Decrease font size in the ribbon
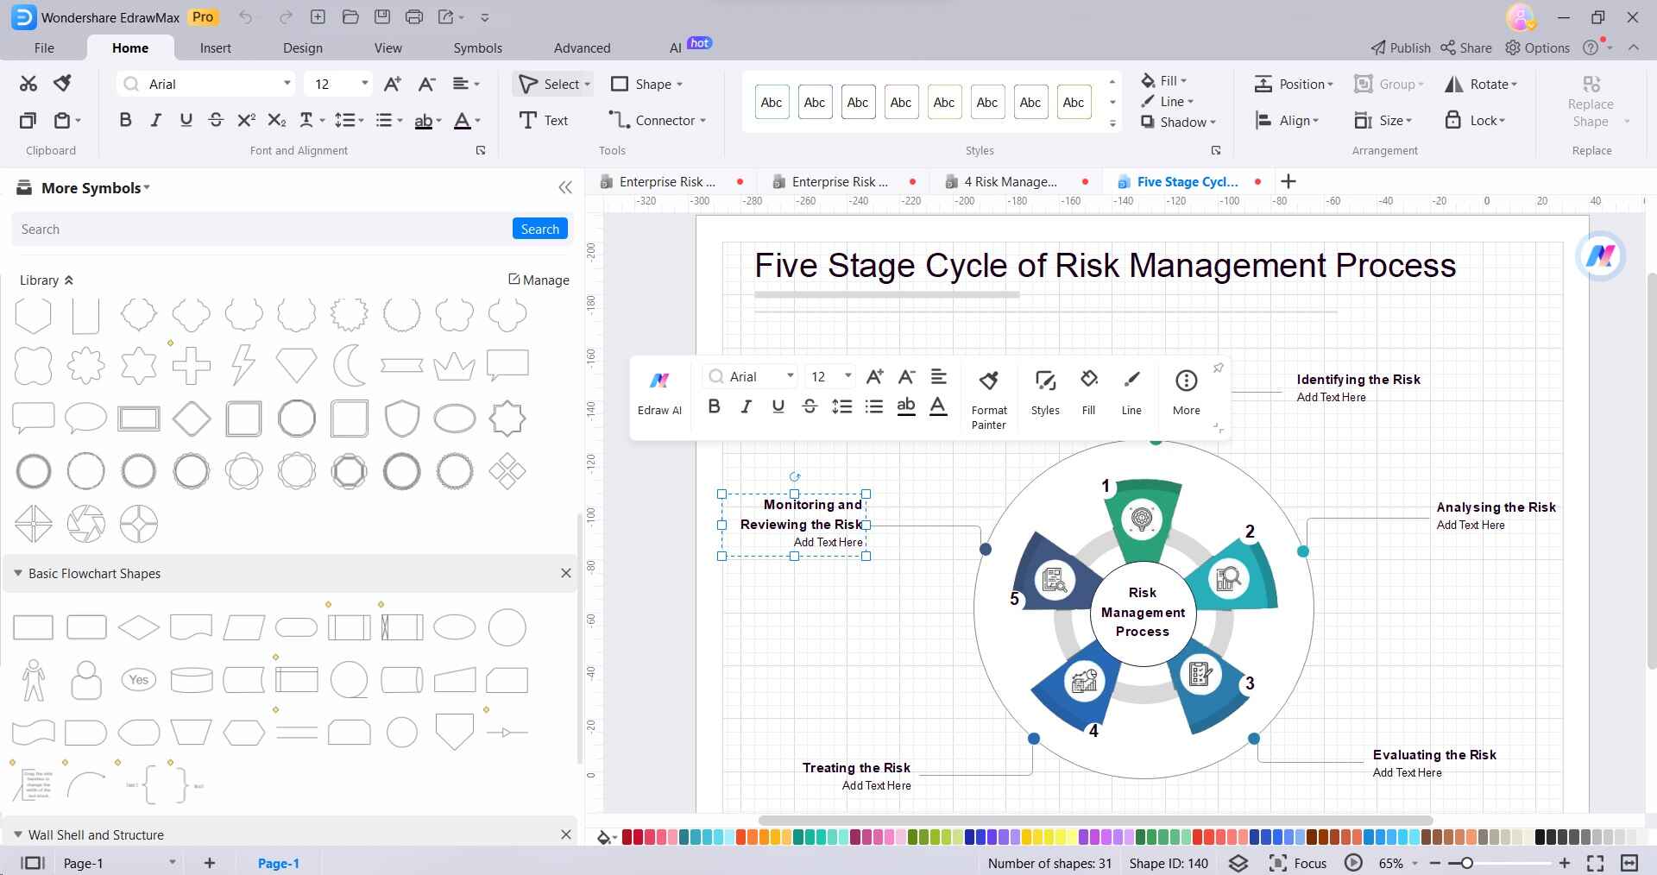 [x=426, y=84]
